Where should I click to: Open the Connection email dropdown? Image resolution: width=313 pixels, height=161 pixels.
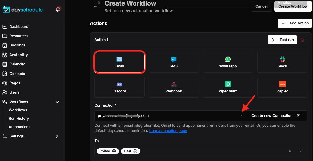point(170,115)
